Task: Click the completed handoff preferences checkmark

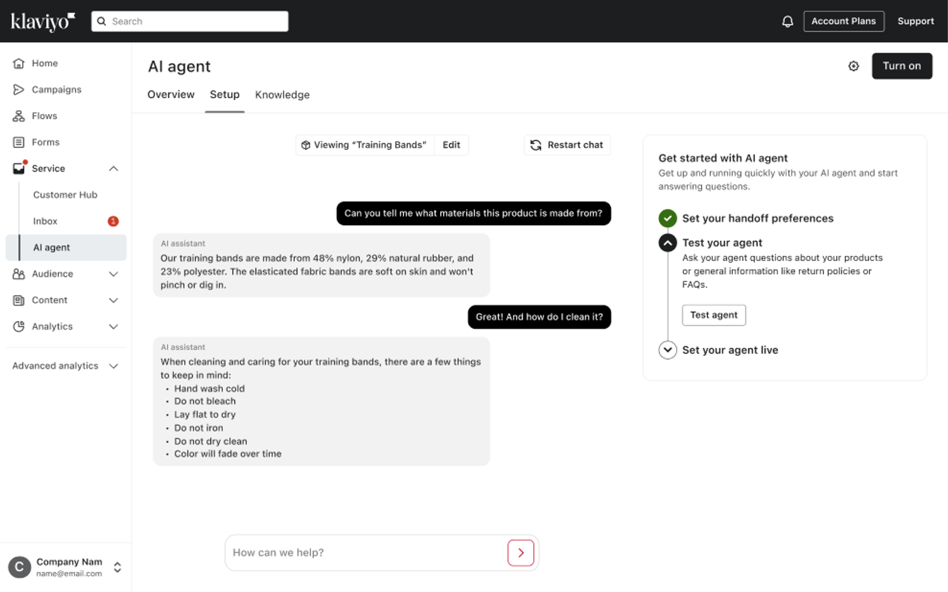Action: pos(668,218)
